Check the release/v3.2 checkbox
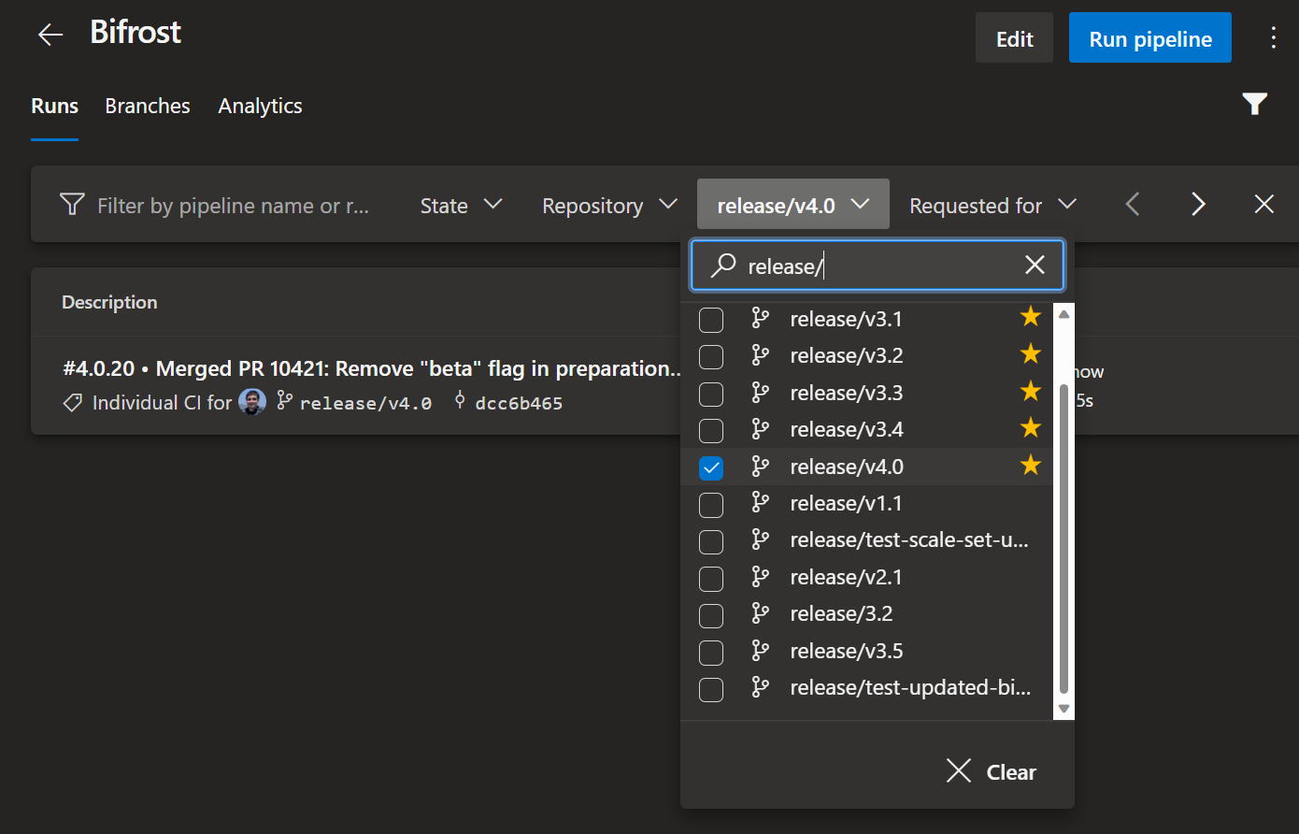This screenshot has width=1299, height=834. pyautogui.click(x=711, y=356)
